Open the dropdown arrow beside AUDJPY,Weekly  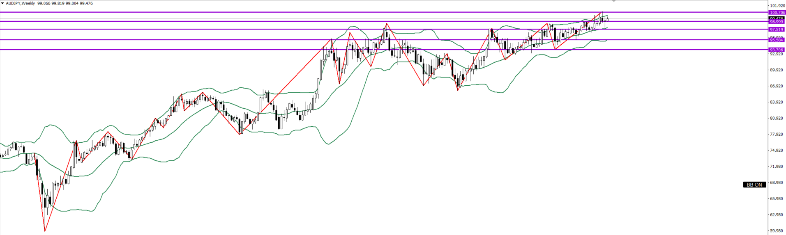(x=2, y=3)
